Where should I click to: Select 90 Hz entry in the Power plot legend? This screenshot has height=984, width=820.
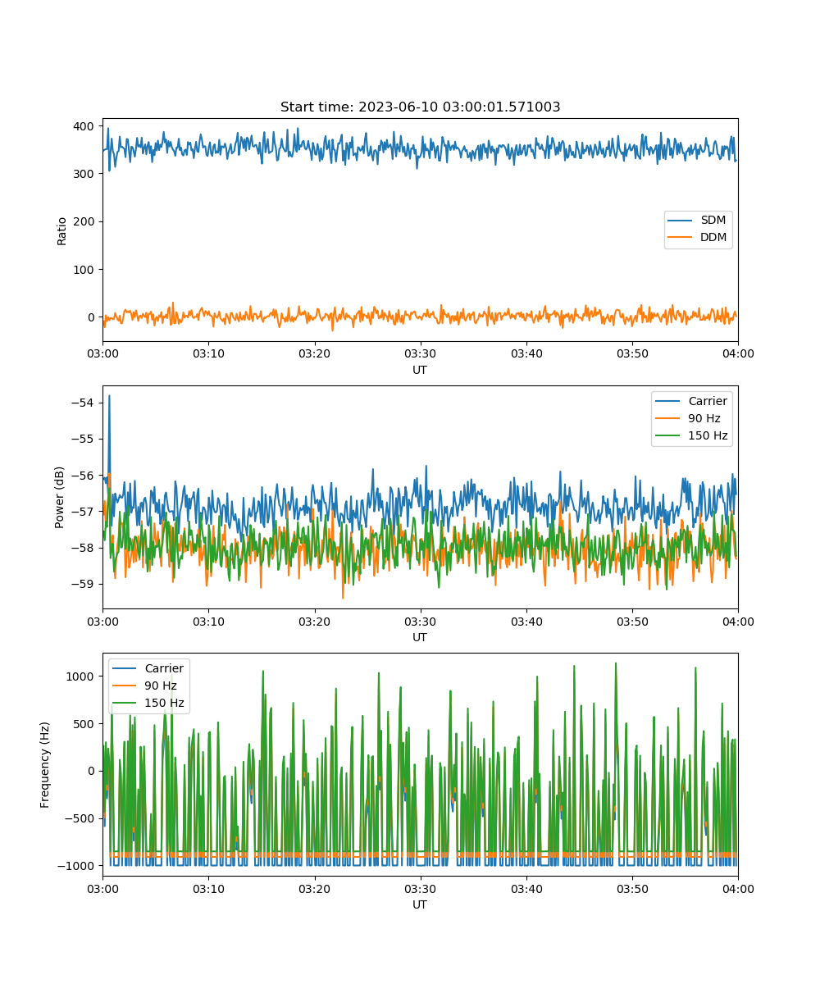[704, 419]
